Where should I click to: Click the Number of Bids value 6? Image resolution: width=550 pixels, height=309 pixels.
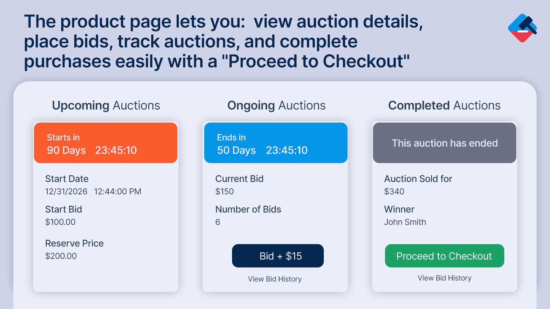pyautogui.click(x=218, y=222)
